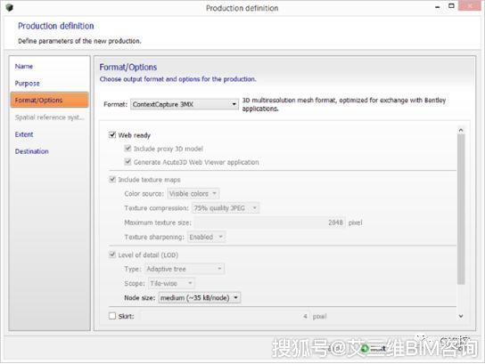Viewport: 485px width, 364px height.
Task: Click the options panel vertical scrollbar
Action: tap(461, 209)
